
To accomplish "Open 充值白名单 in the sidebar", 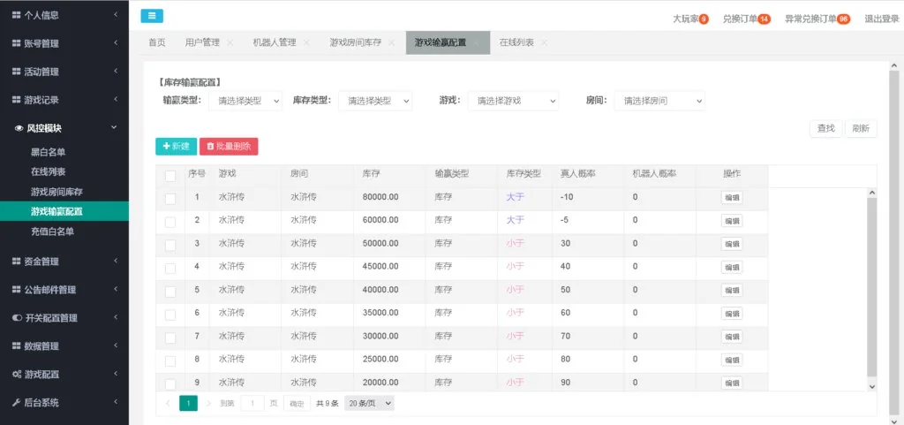I will [52, 231].
